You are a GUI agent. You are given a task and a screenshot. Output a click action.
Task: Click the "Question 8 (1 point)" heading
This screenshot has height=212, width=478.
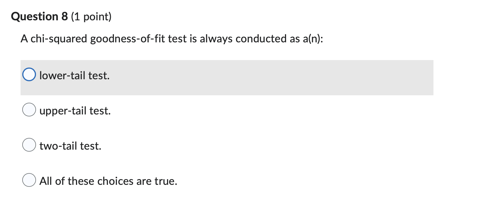[x=61, y=16]
